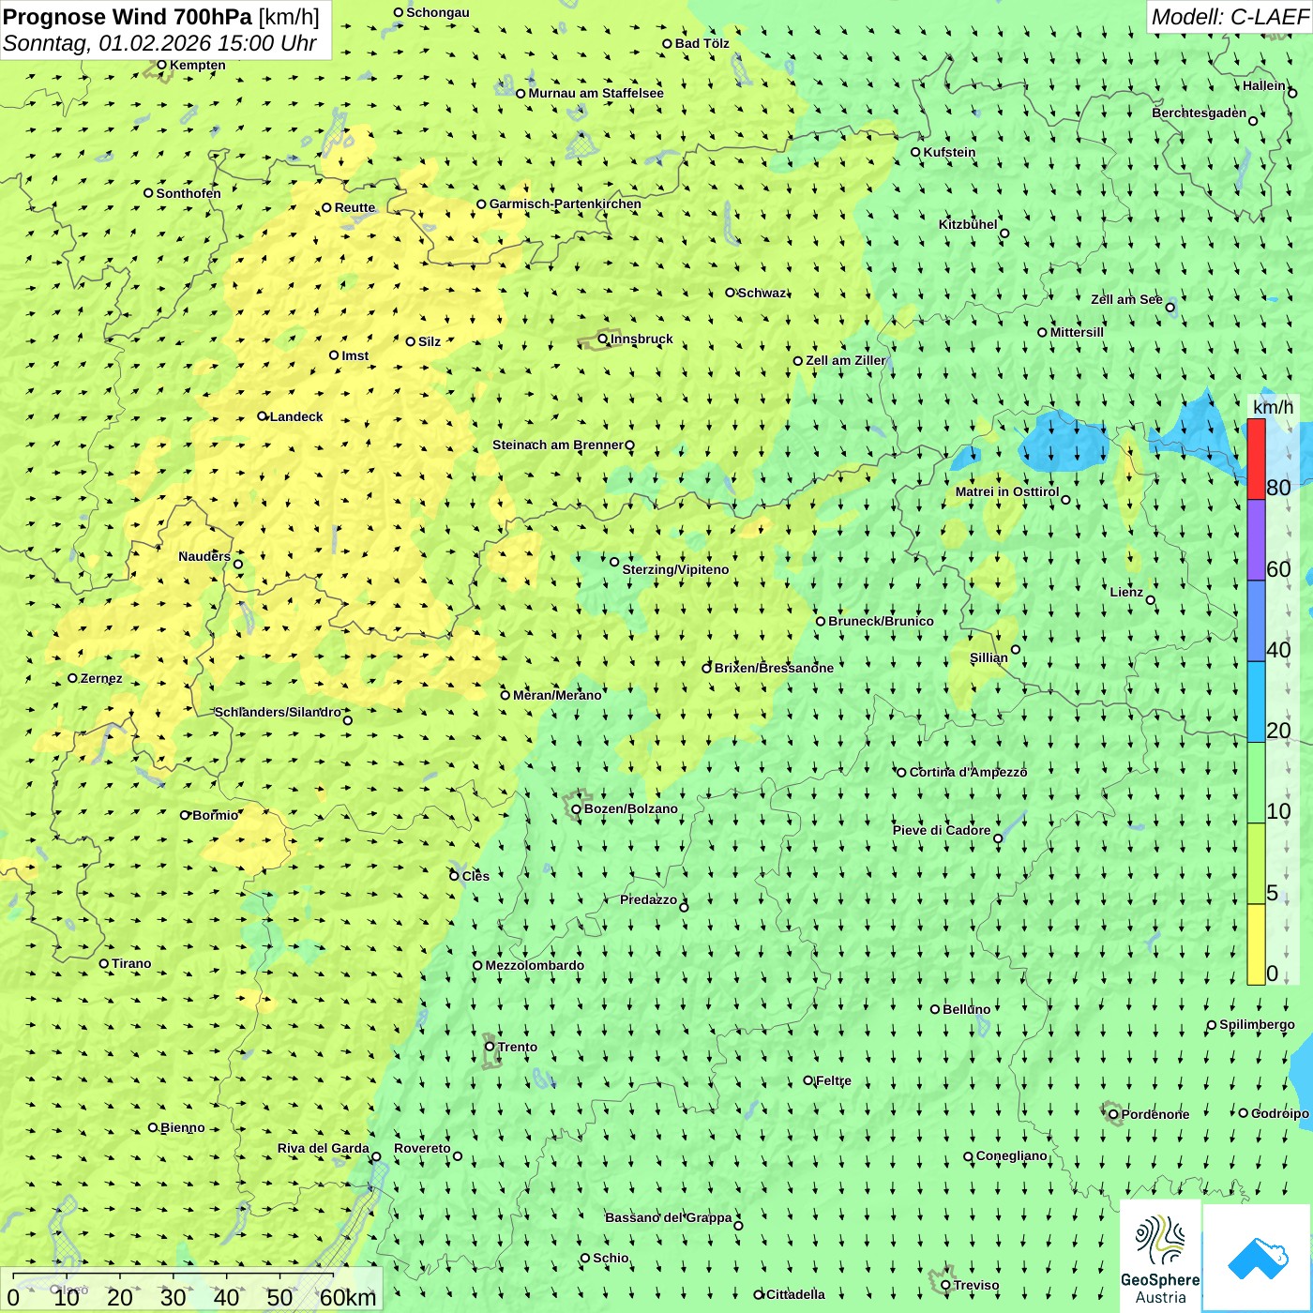The height and width of the screenshot is (1313, 1313).
Task: Click the 'Nauders' label
Action: coord(204,556)
